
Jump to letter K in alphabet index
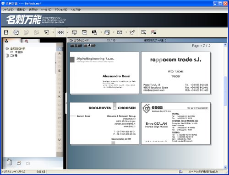click(x=60, y=96)
